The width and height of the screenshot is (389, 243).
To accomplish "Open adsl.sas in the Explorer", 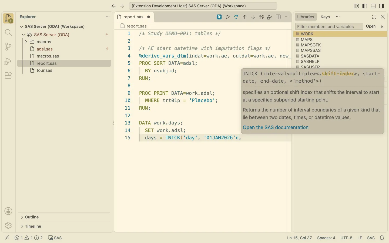I will point(64,49).
